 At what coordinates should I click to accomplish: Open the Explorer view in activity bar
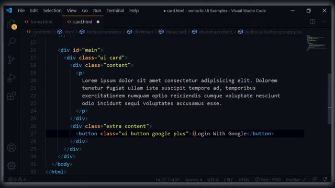click(x=12, y=24)
